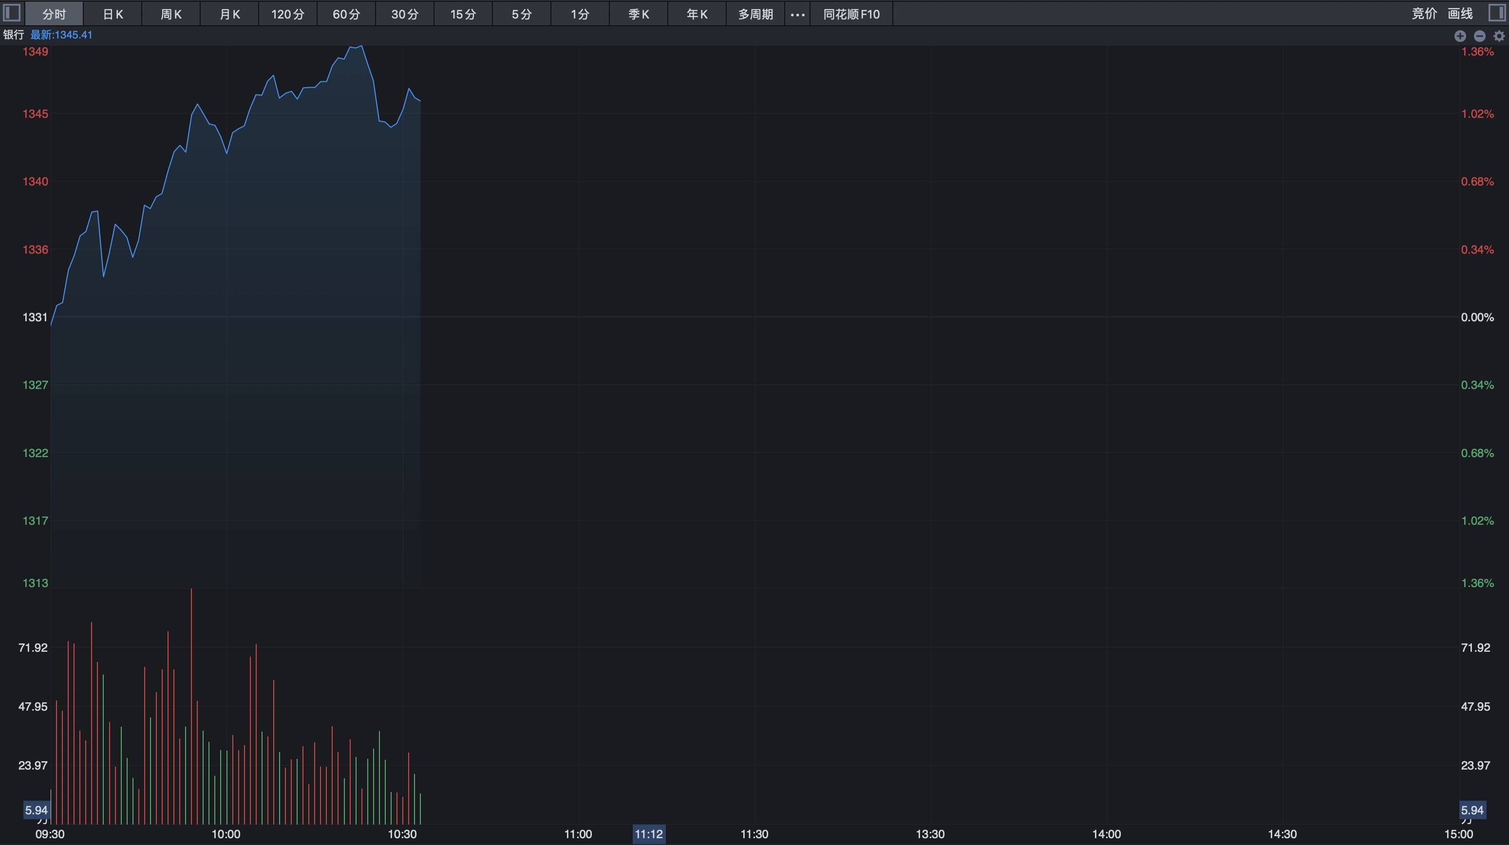Image resolution: width=1509 pixels, height=845 pixels.
Task: Select the 月K period tab
Action: 229,14
